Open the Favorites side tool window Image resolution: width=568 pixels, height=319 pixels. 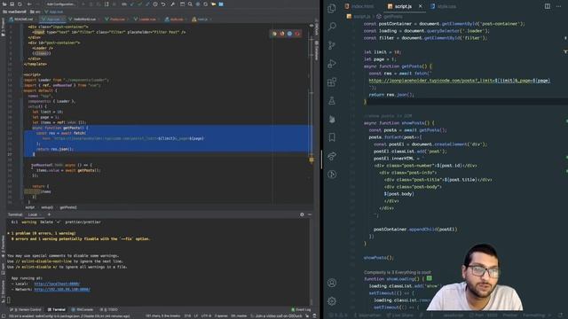(x=3, y=246)
